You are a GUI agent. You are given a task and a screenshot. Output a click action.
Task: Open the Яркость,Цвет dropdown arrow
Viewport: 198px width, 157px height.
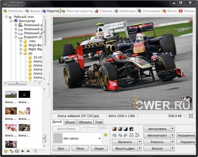140,149
